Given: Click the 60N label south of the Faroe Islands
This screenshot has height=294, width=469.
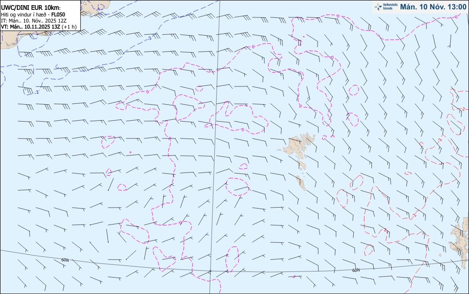Looking at the screenshot, I should click(356, 270).
